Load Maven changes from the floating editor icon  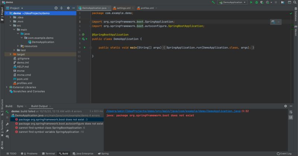(x=273, y=22)
